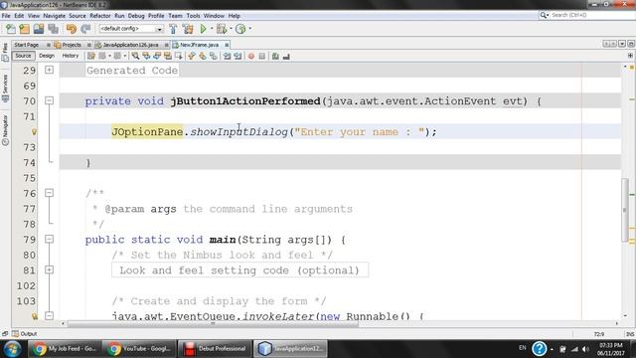Screen dimensions: 636x358
Task: Open the Tools menu
Action: point(193,16)
